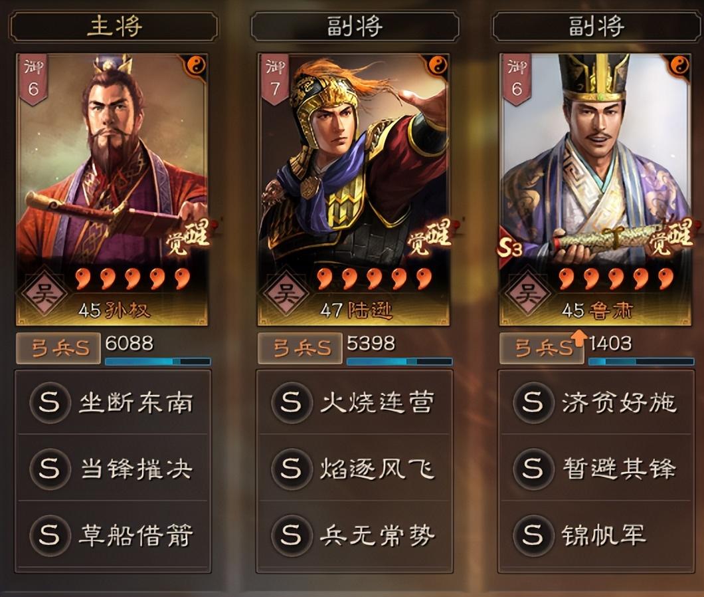Select the 锦帆军 skill slot
The height and width of the screenshot is (597, 704).
595,536
